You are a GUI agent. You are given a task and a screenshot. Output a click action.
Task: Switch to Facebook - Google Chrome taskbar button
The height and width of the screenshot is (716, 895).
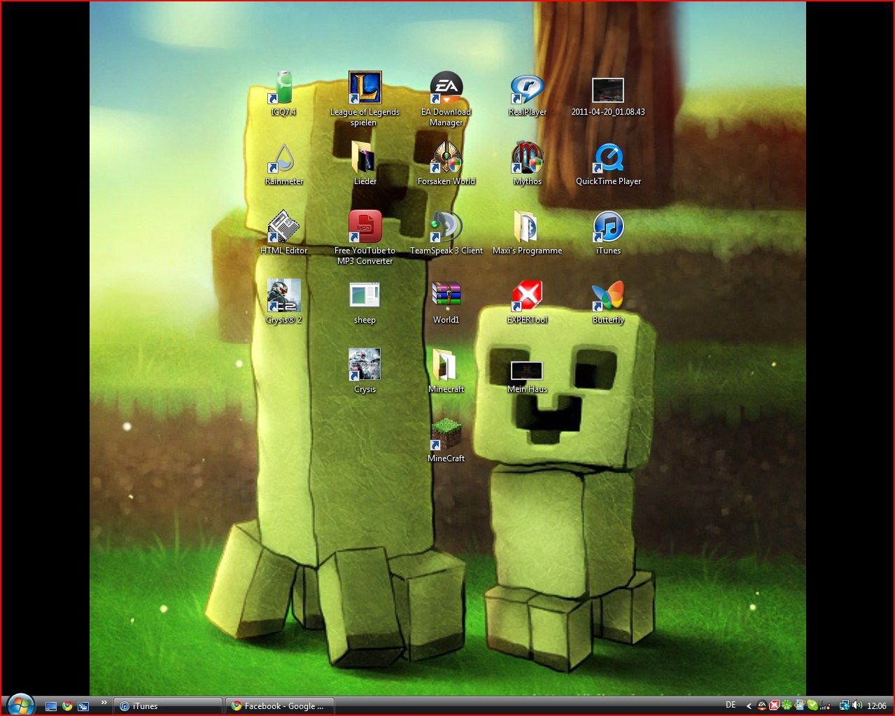tap(280, 706)
